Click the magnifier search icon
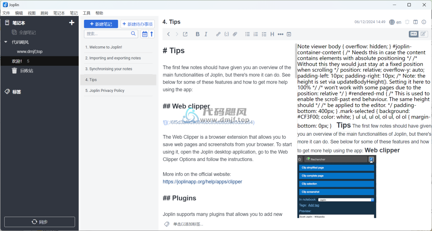The image size is (432, 231). 133,34
